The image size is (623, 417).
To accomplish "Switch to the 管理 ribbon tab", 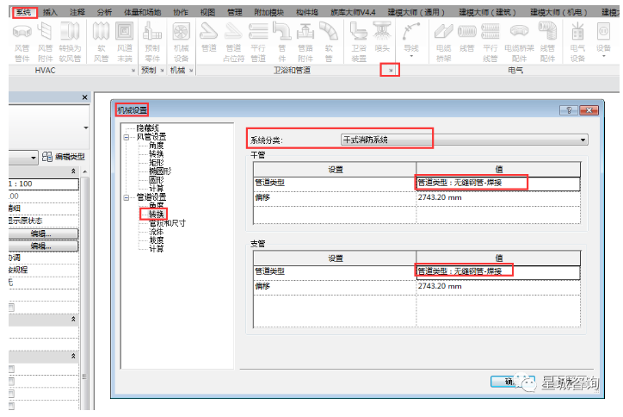I will tap(234, 12).
